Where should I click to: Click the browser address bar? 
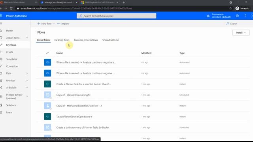(x=123, y=8)
